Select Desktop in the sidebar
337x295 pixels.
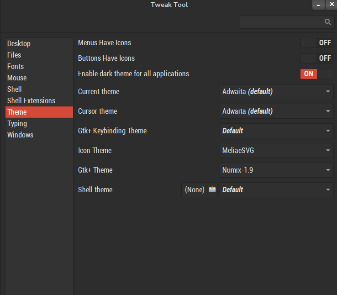pyautogui.click(x=39, y=44)
